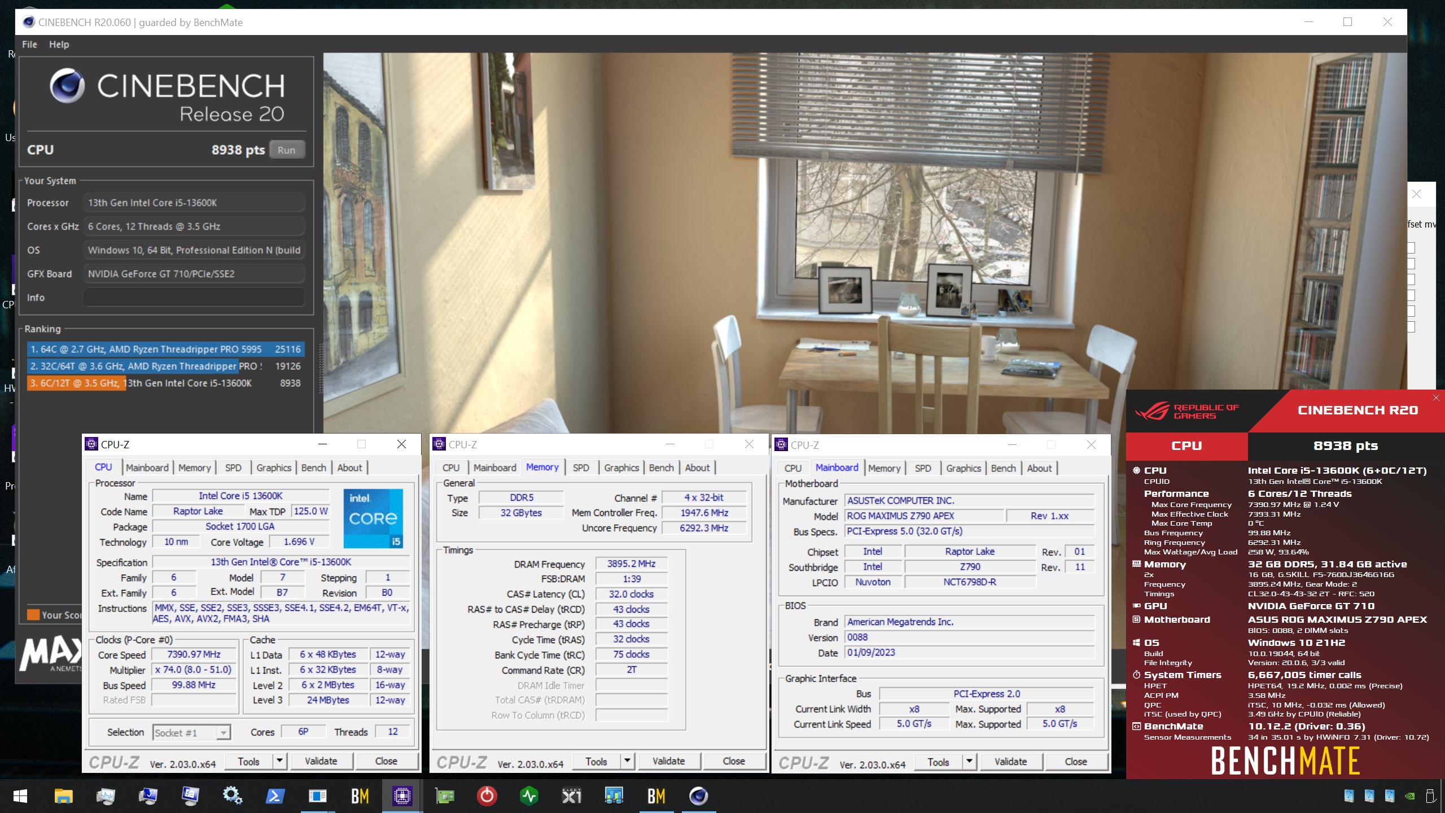1445x813 pixels.
Task: Open File Explorer from the taskbar
Action: click(x=63, y=796)
